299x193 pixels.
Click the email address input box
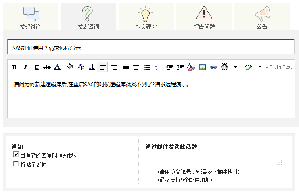[x=214, y=158]
